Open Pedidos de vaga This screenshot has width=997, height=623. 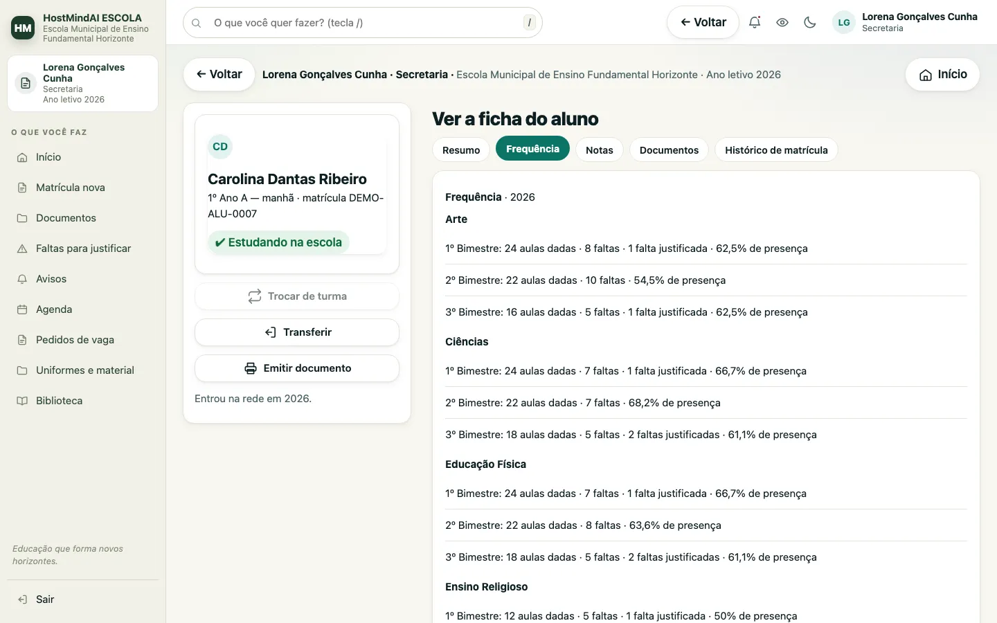83,340
